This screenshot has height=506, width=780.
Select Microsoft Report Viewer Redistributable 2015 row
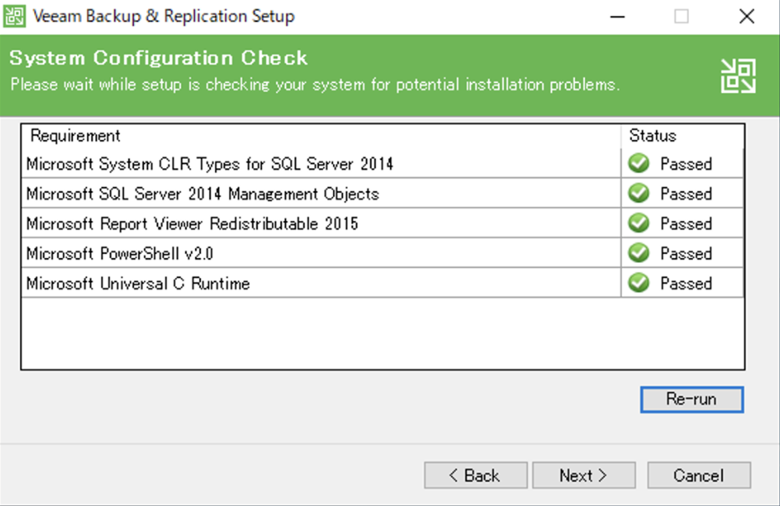382,223
